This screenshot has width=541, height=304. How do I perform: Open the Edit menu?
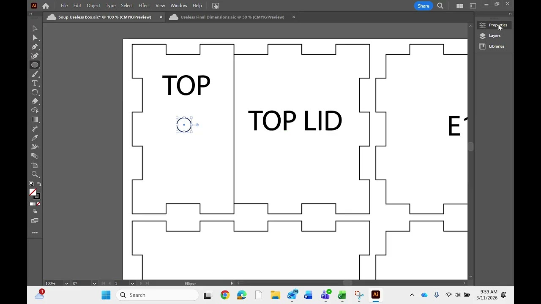point(77,5)
